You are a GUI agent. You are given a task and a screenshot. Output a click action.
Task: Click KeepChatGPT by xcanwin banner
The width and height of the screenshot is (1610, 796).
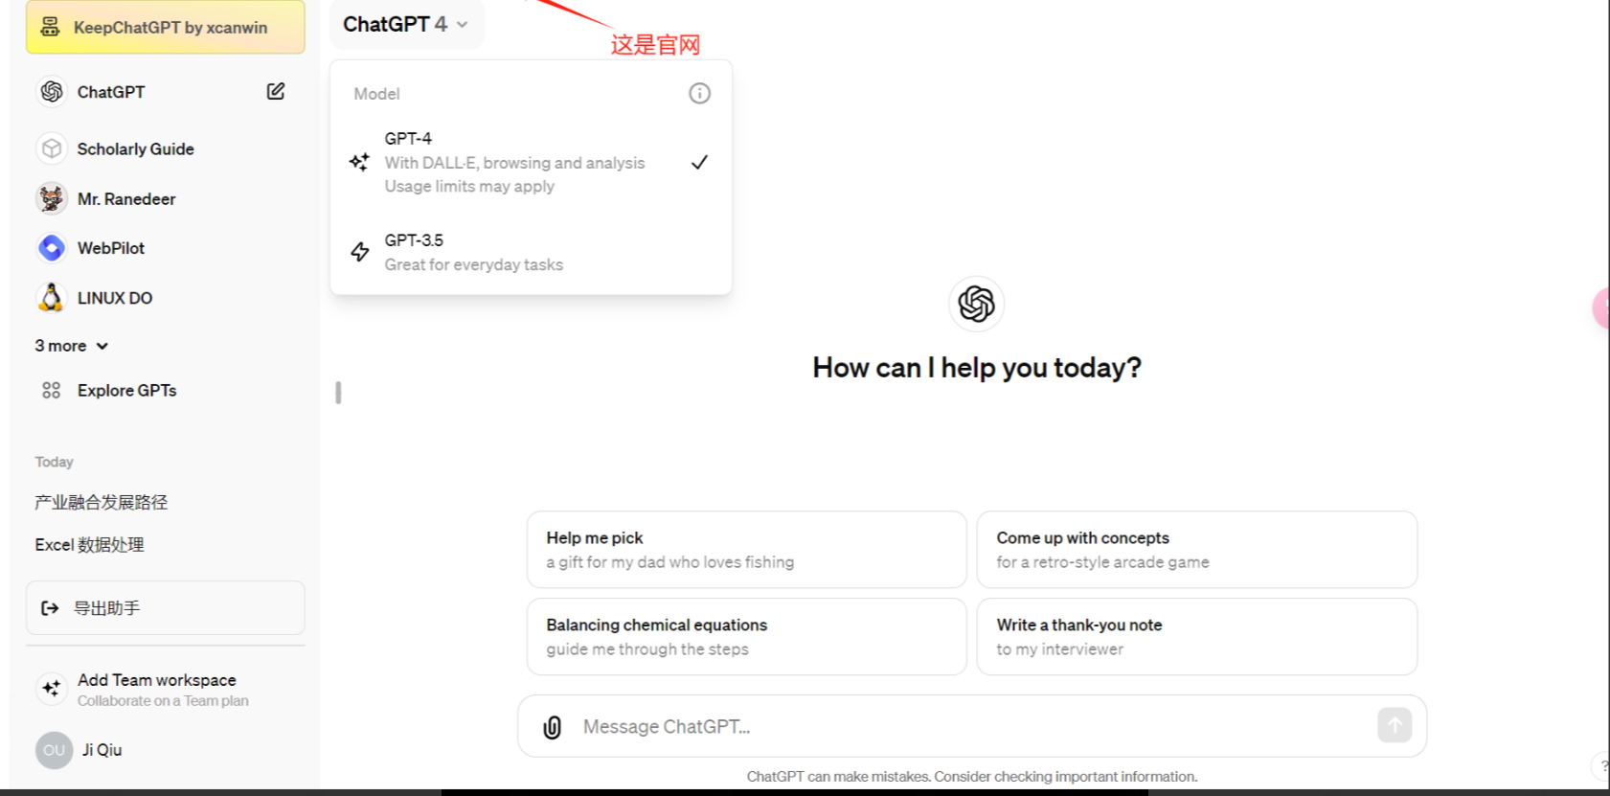(166, 27)
